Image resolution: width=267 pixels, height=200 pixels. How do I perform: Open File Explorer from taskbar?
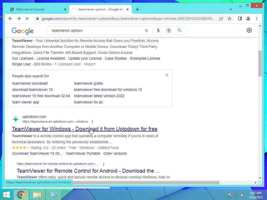coord(37,195)
